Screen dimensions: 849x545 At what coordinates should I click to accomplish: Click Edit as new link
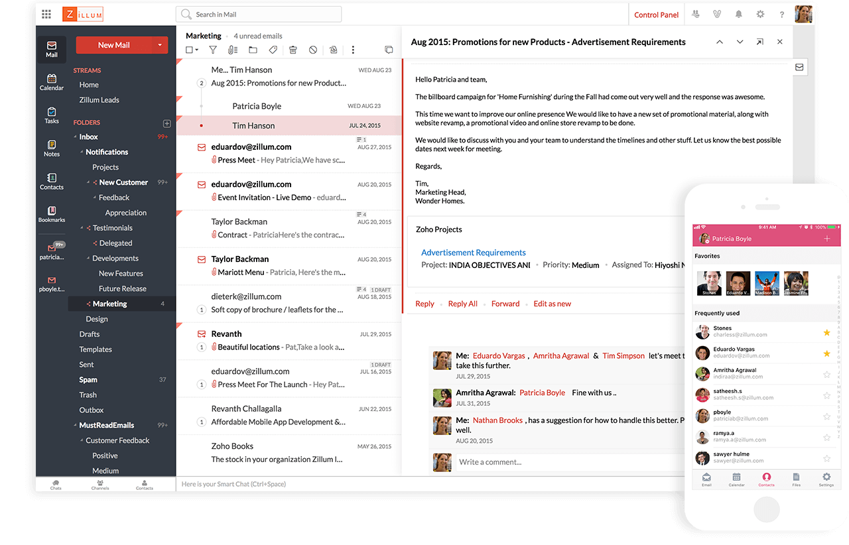click(553, 304)
